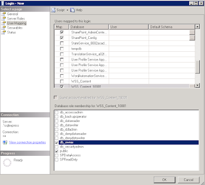Click the database list scrollbar thumb
Image resolution: width=205 pixels, height=185 pixels.
(x=197, y=67)
